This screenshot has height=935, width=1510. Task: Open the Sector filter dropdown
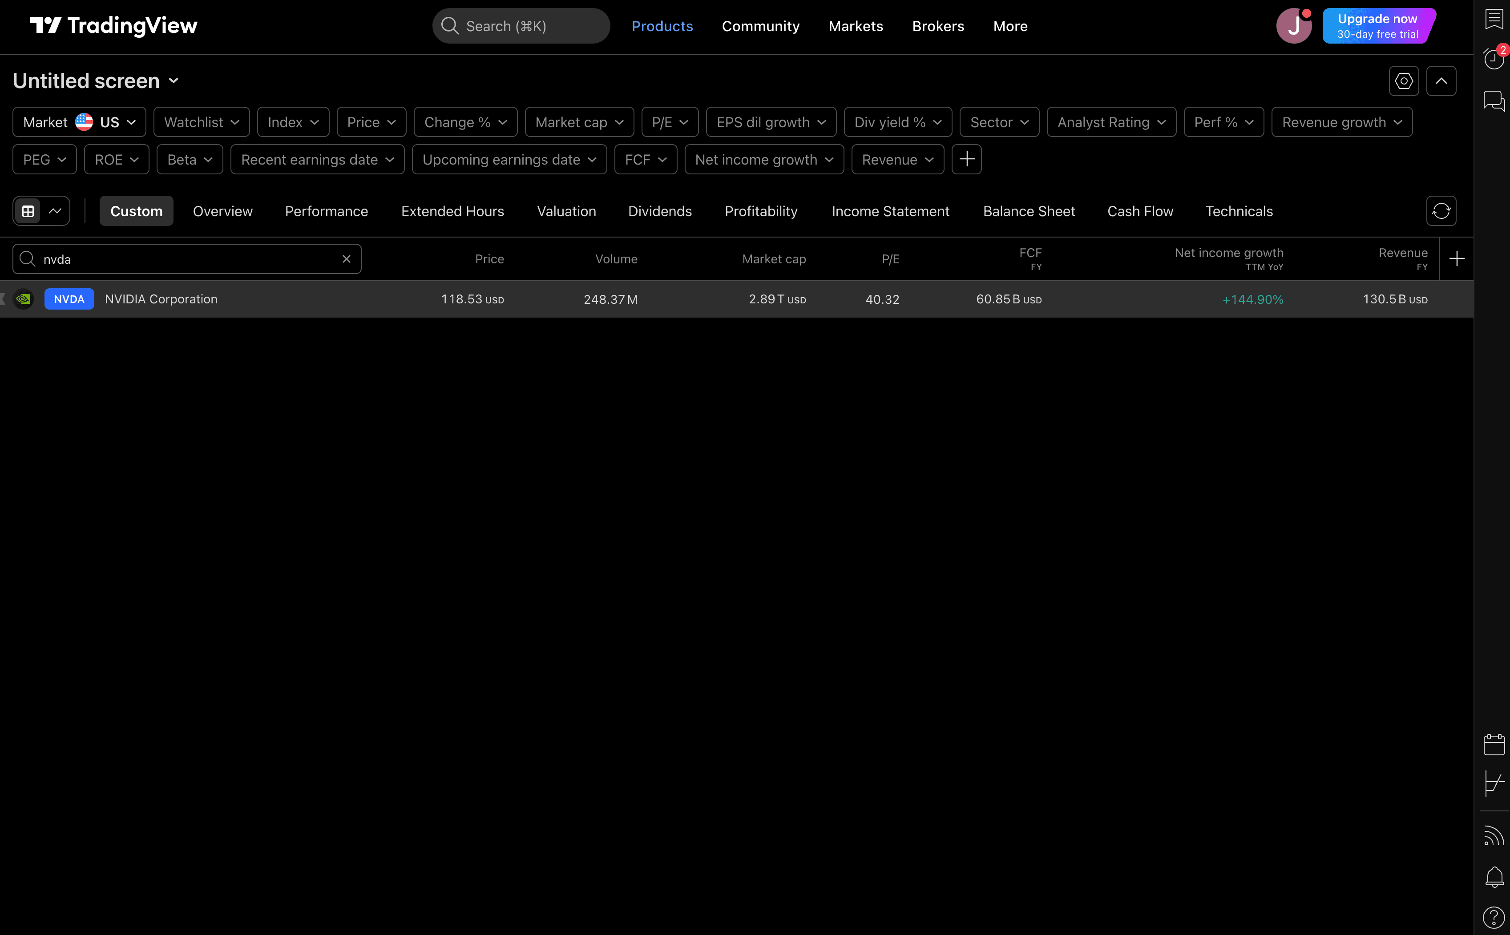[x=999, y=122]
